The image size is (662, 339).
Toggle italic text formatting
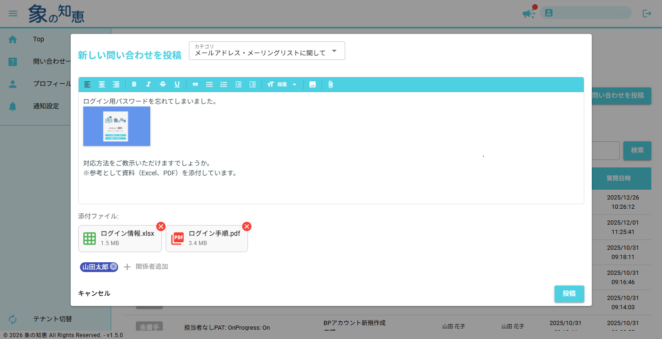pos(148,84)
